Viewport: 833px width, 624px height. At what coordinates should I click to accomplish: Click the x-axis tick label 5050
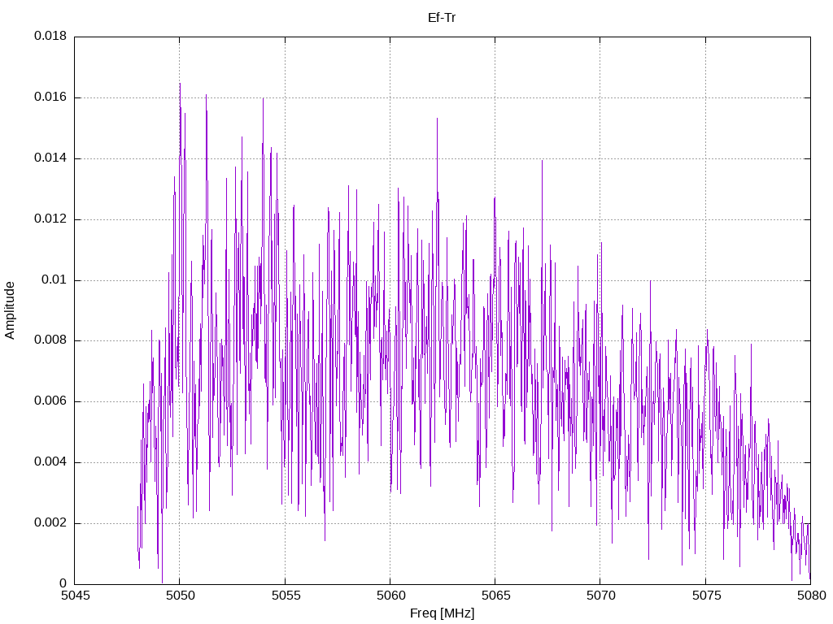click(x=180, y=596)
